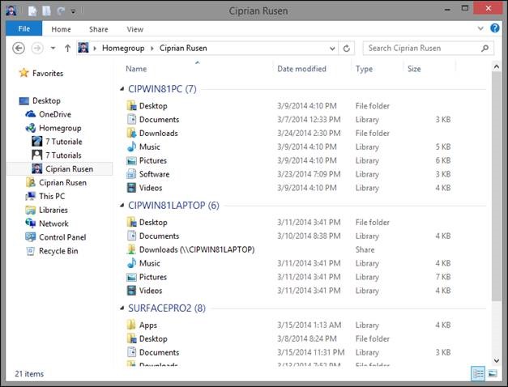Open the quick access toolbar customize dropdown
508x387 pixels.
[74, 11]
